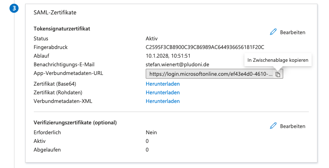Click into the App-Verbundmetadaten-URL field
Screen dimensions: 329x168
pos(211,74)
